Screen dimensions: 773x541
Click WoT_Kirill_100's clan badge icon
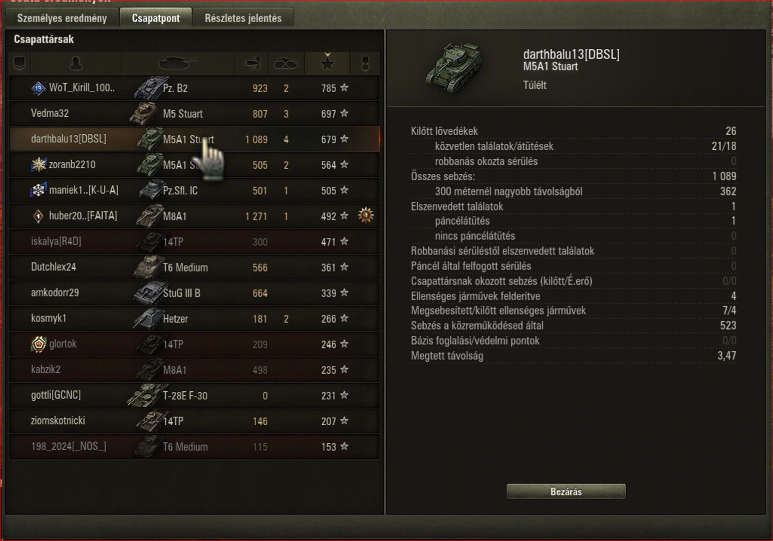(x=39, y=88)
